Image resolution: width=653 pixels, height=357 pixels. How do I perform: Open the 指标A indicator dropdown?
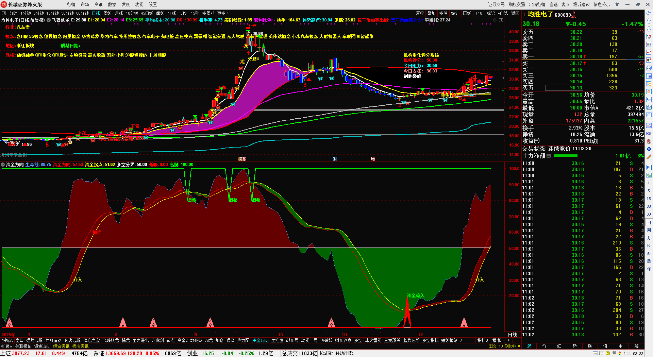(7, 340)
